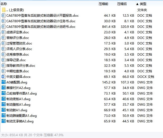Viewport: 163px width, 138px height.
Task: Select file CA6780中型客车后轮鼓式制动器设计任务书.doc
Action: click(x=41, y=21)
